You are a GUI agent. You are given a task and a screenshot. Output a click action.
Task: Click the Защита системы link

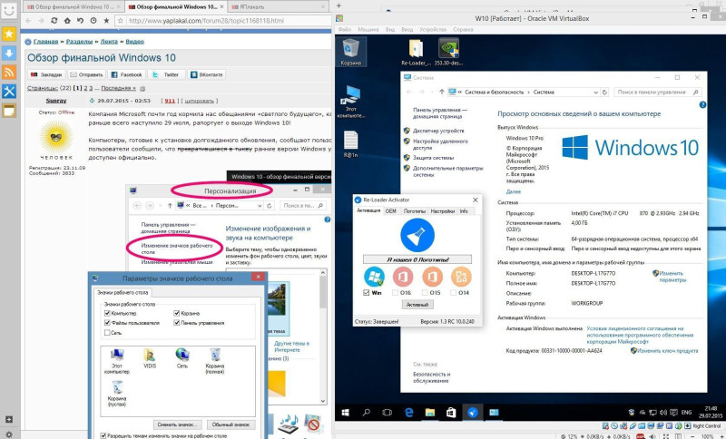433,158
